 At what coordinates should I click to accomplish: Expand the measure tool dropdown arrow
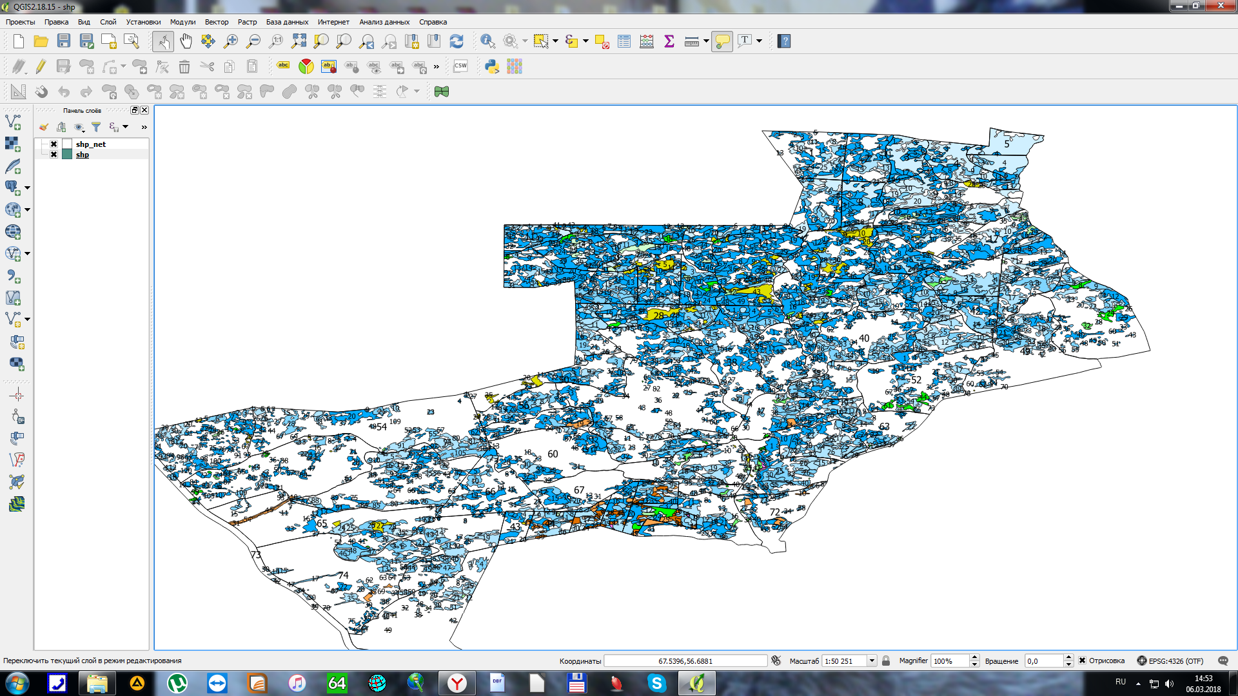coord(707,41)
